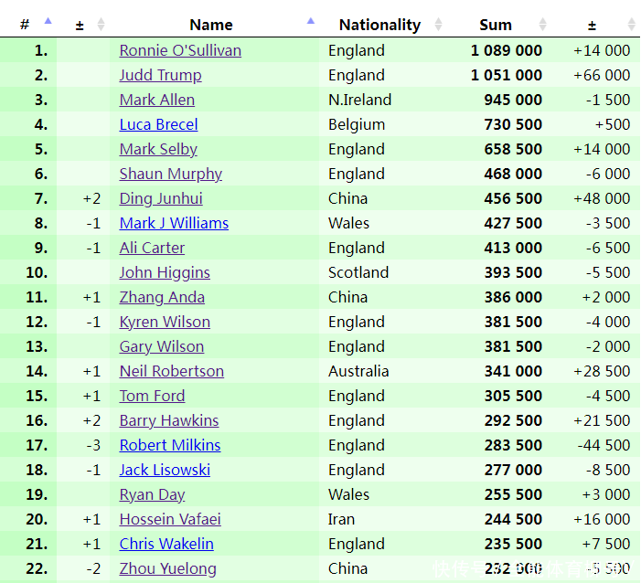Screen dimensions: 641x583
Task: Click the Scotland nationality cell
Action: 358,272
